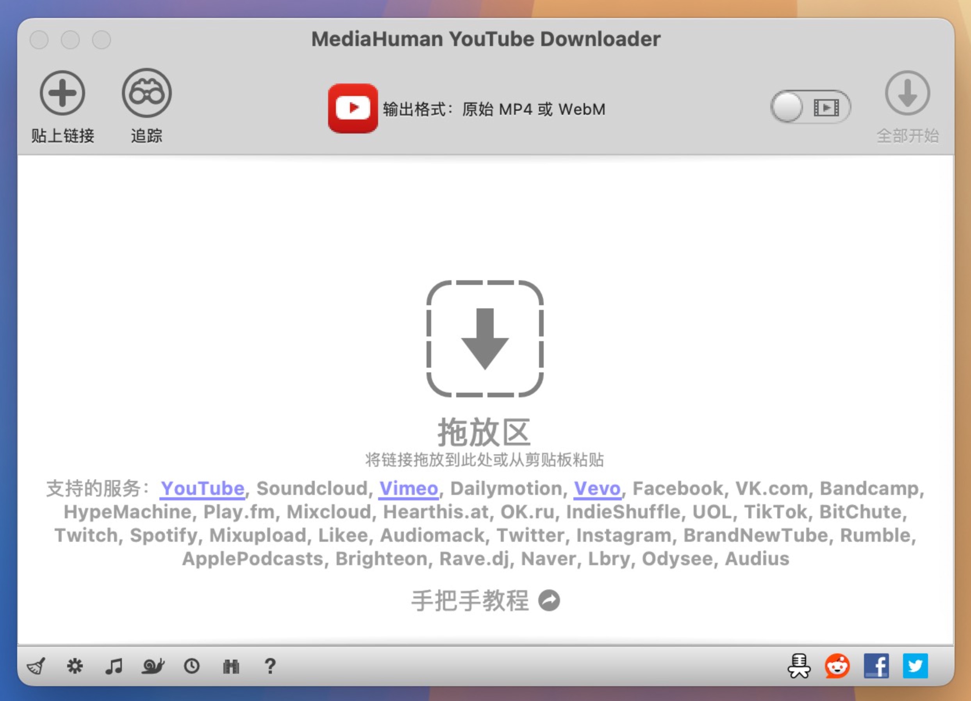Open the tracking binoculars toolbar icon
Viewport: 971px width, 701px height.
[x=146, y=93]
